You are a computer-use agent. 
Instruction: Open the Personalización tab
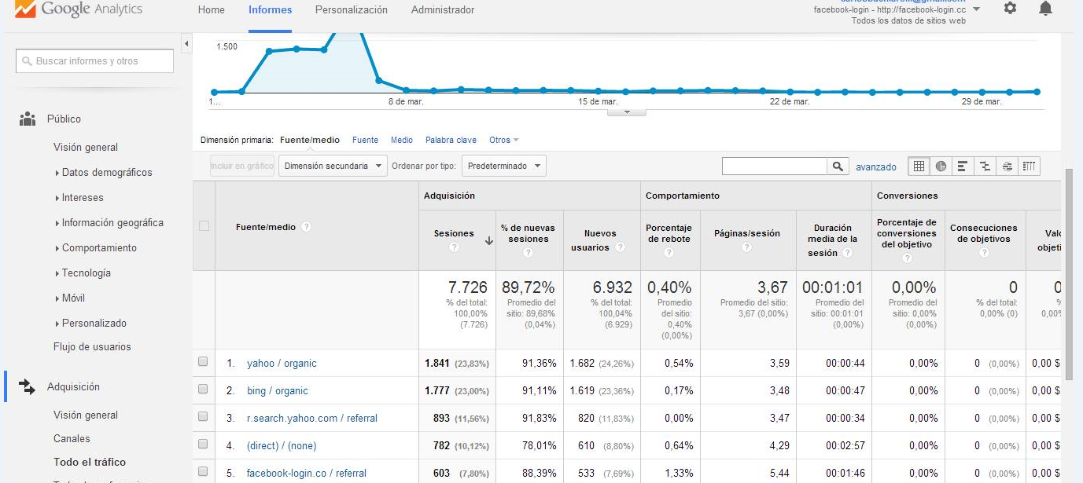351,10
